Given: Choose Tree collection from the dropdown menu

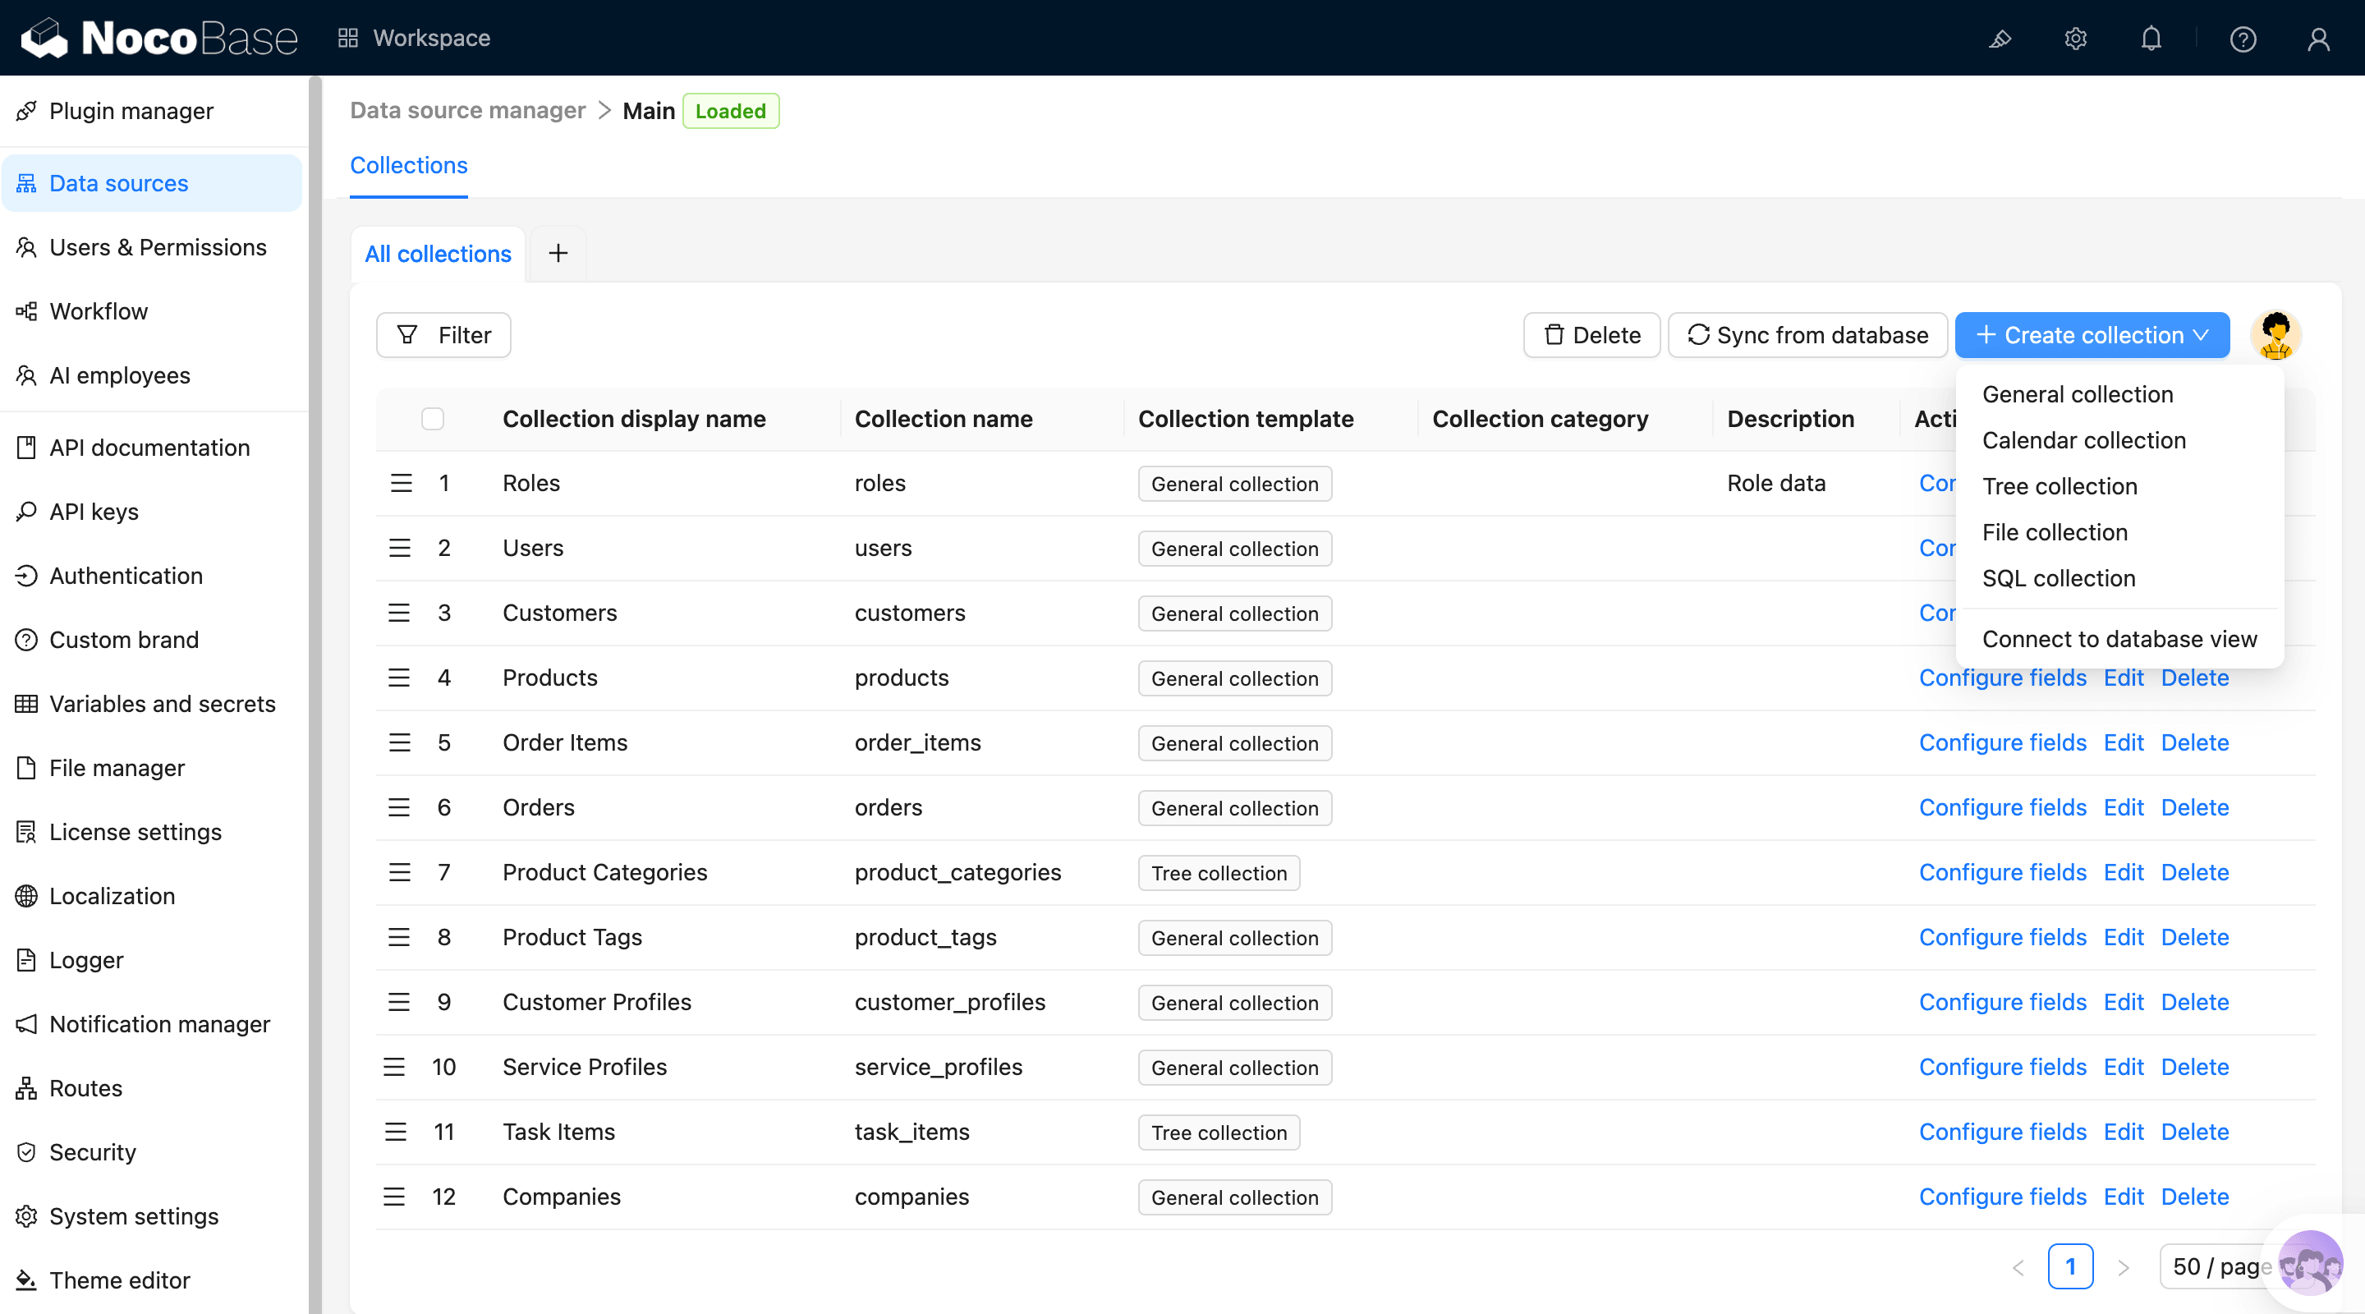Looking at the screenshot, I should (2060, 485).
